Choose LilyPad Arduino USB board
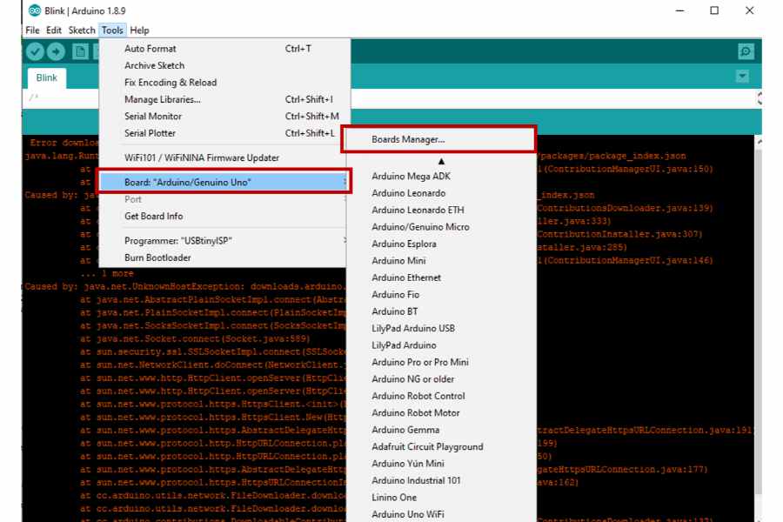 pos(441,328)
